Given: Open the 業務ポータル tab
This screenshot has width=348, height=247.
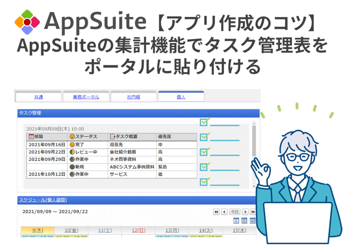Looking at the screenshot, I should pyautogui.click(x=86, y=97).
